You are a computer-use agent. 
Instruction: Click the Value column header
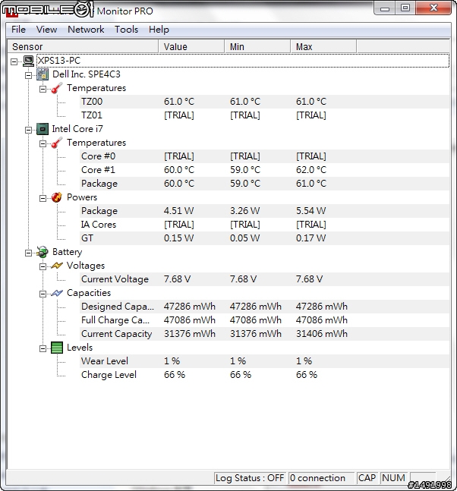pos(191,46)
